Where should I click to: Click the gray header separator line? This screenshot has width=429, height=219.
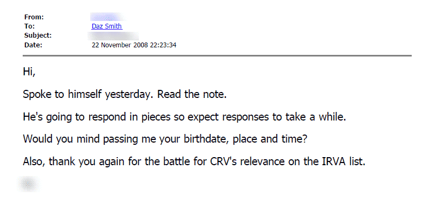click(x=217, y=56)
